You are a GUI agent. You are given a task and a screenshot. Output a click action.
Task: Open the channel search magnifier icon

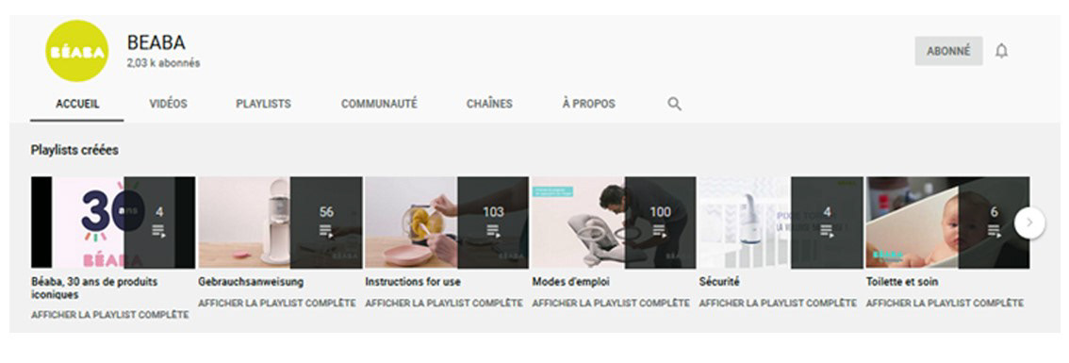674,105
